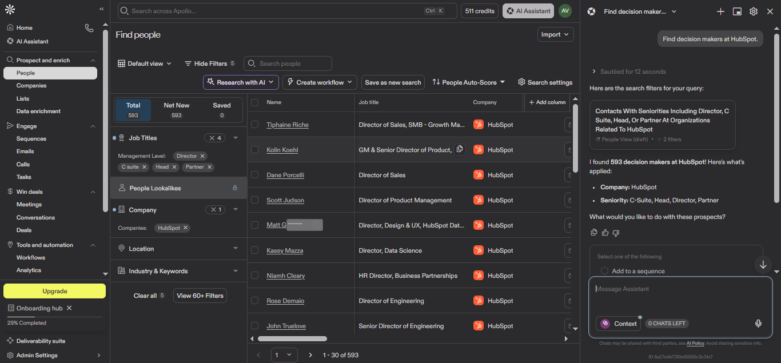This screenshot has width=781, height=363.
Task: Open the Import dropdown
Action: coord(555,34)
